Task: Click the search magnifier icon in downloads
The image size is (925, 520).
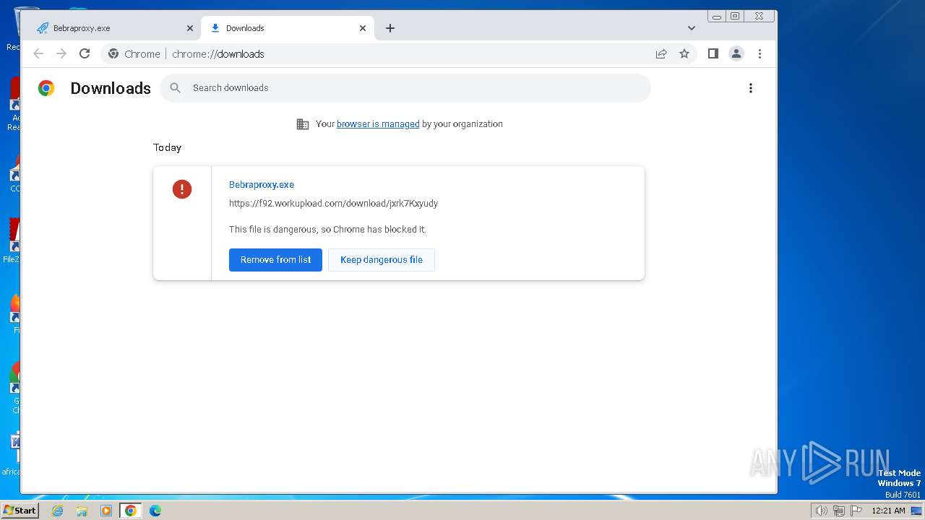Action: (176, 88)
